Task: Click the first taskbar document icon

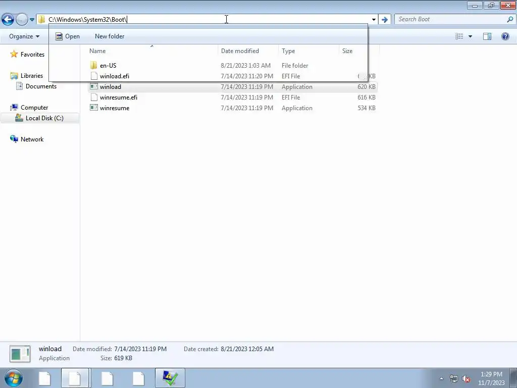Action: pos(44,378)
